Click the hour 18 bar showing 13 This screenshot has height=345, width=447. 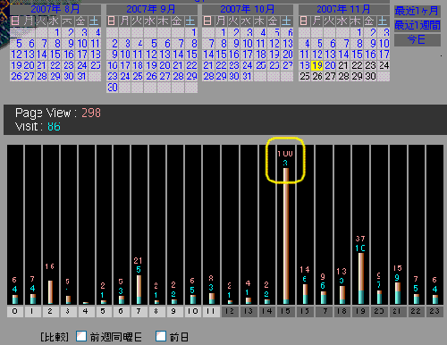342,295
